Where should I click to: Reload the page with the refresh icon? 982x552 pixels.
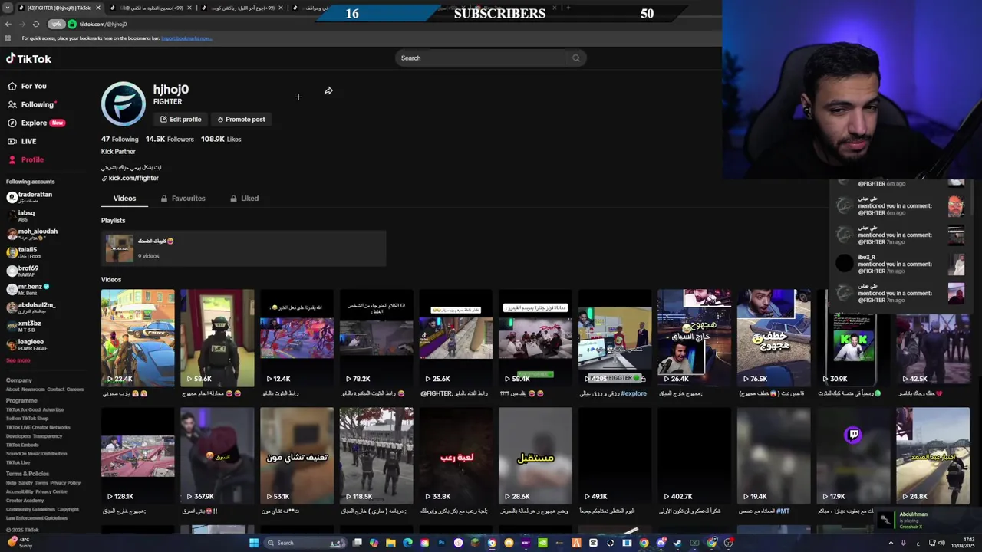(35, 25)
